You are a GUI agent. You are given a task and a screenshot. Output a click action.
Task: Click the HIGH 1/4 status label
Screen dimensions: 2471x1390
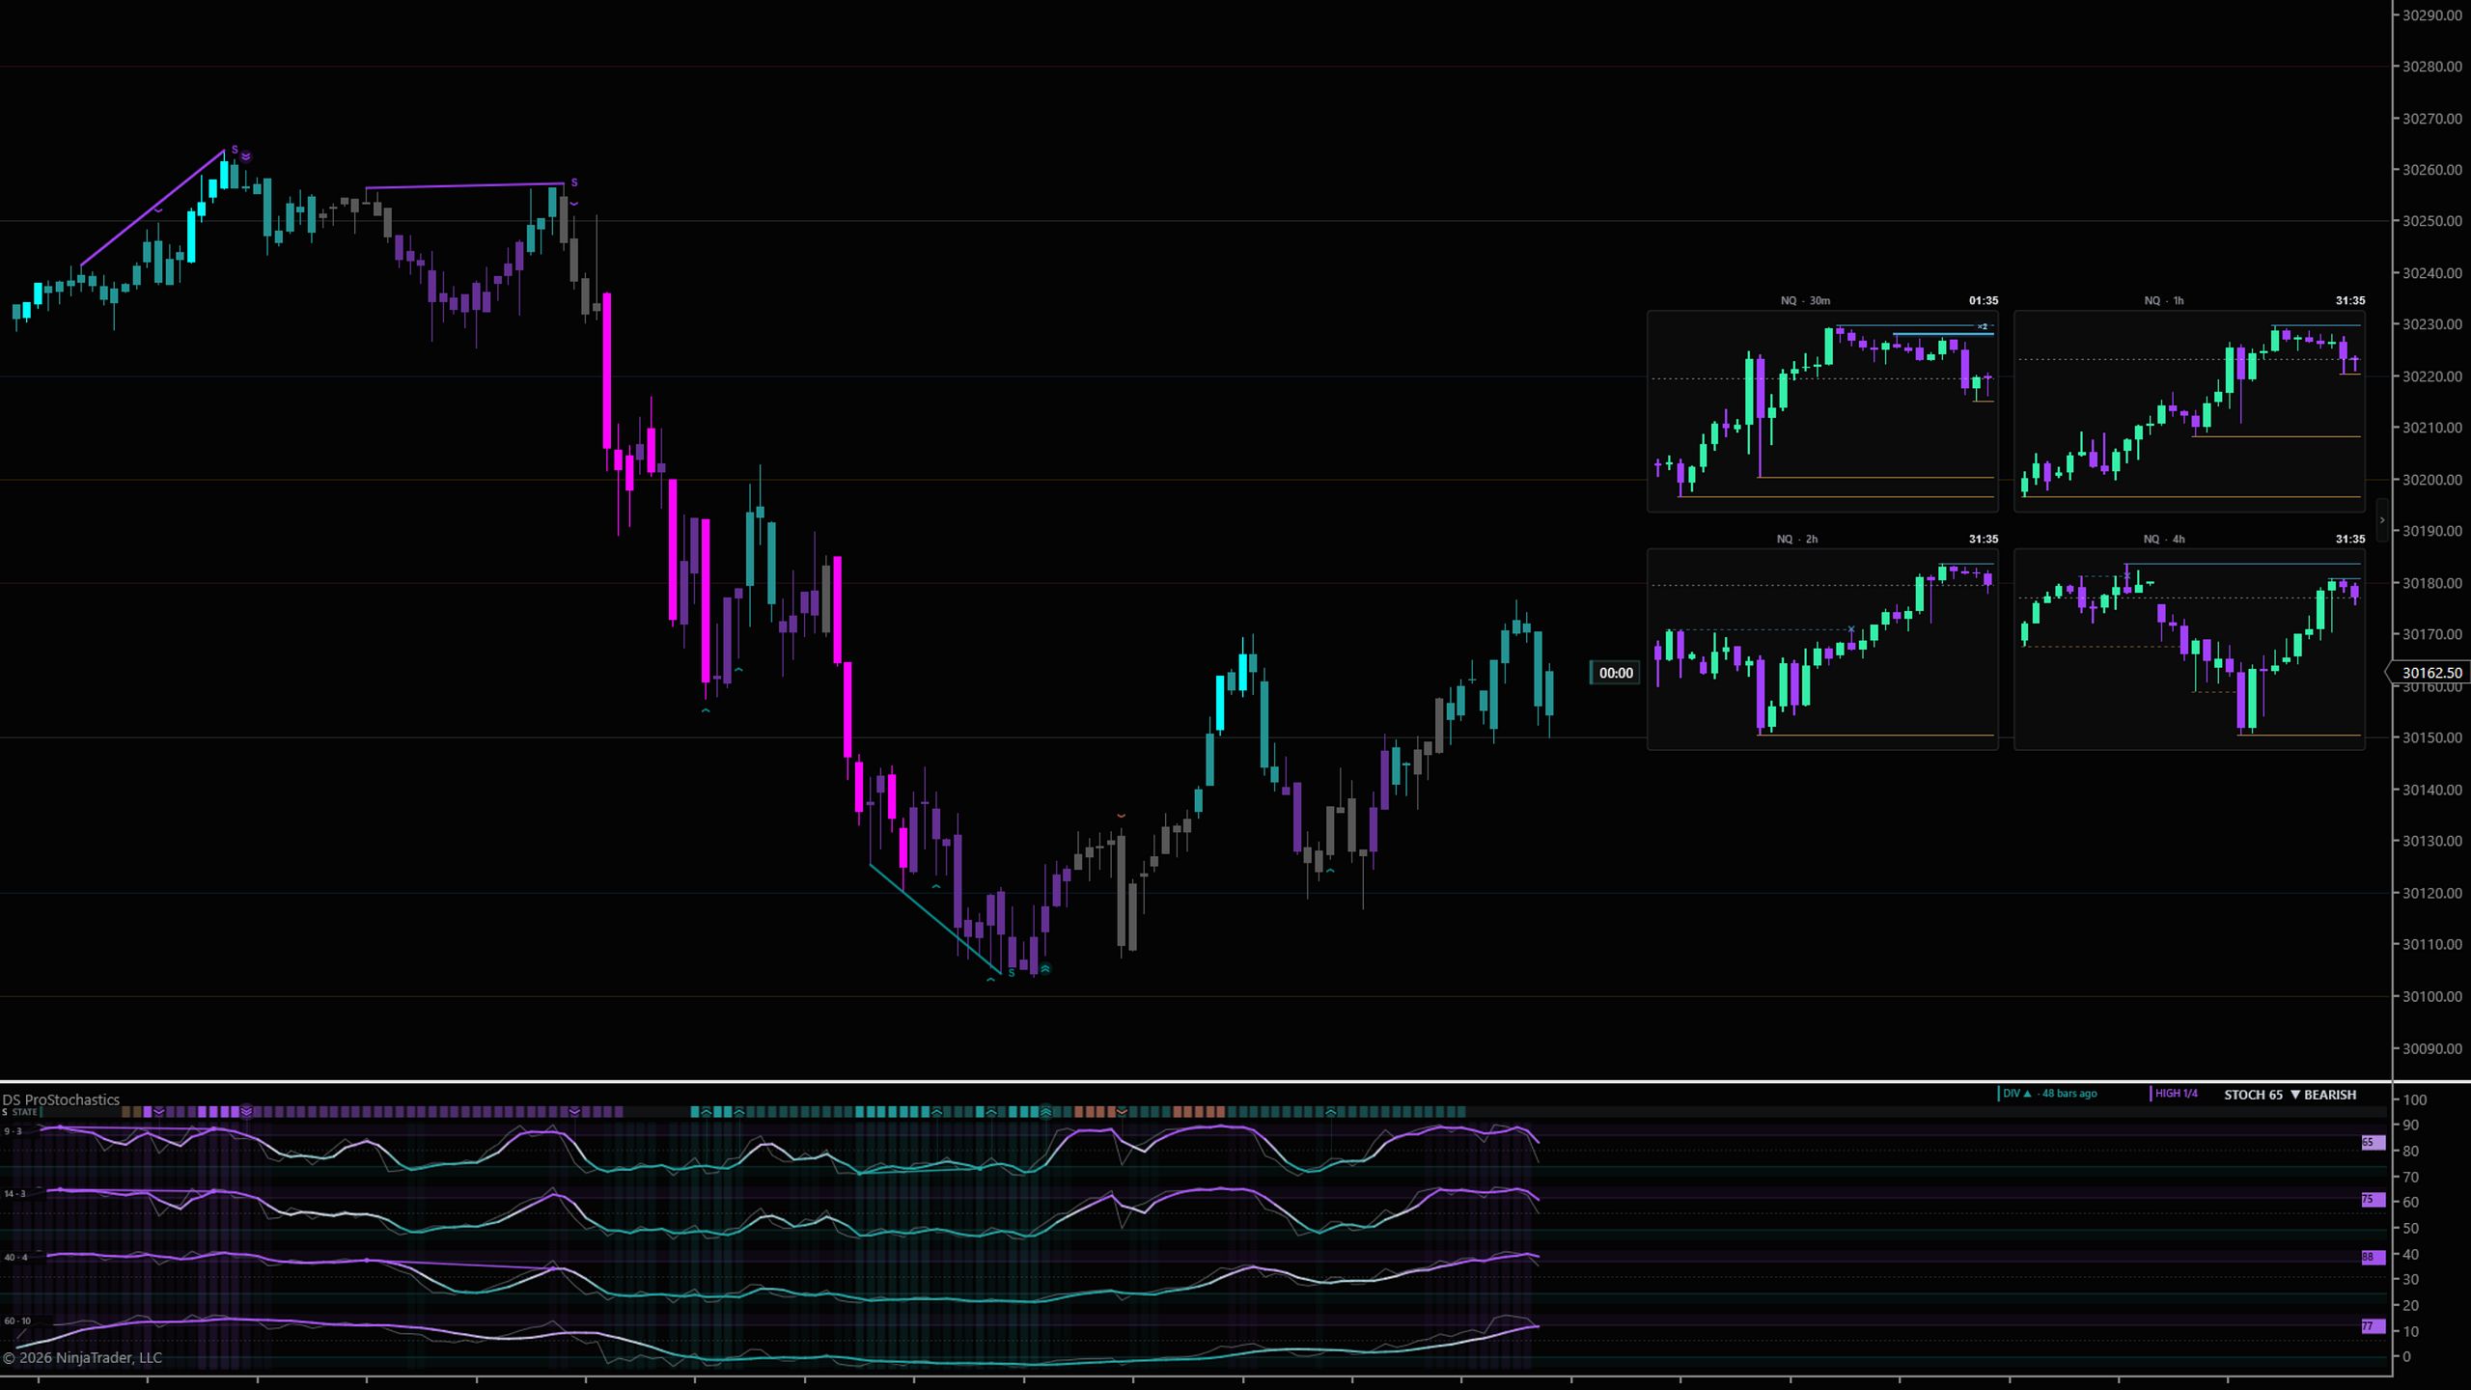(x=2176, y=1094)
